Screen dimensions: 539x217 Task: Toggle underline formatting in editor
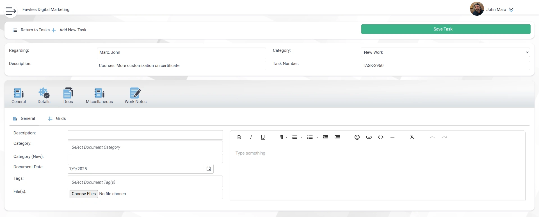pos(263,137)
